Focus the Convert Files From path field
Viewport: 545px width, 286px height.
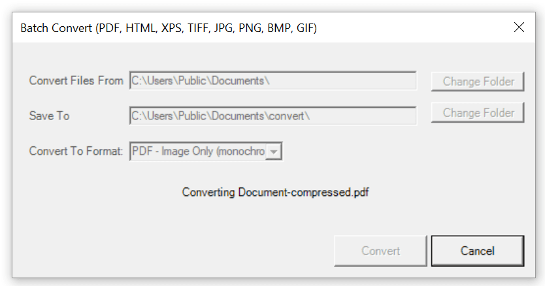click(272, 81)
